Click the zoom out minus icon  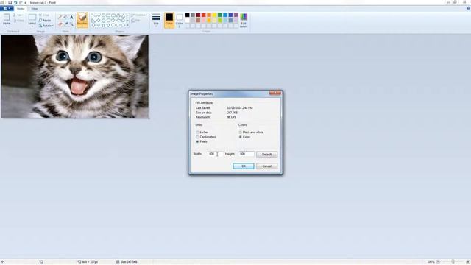(438, 262)
